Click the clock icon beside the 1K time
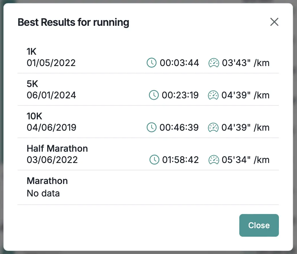Image resolution: width=297 pixels, height=254 pixels. pyautogui.click(x=152, y=63)
